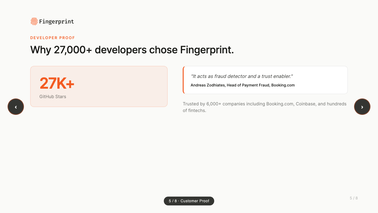Select the 27K+ orange statistic number

pyautogui.click(x=57, y=84)
